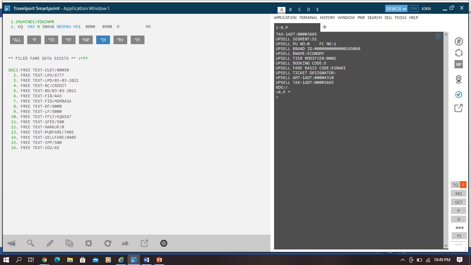Viewport: 471px width, 265px height.
Task: Click the *RV button
Action: point(120,40)
